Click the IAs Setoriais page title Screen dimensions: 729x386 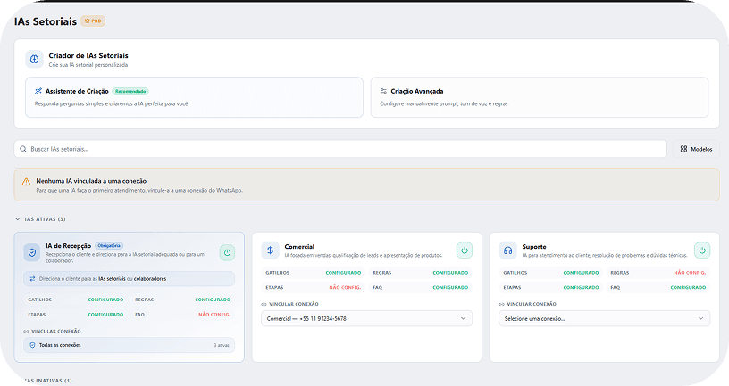[46, 21]
